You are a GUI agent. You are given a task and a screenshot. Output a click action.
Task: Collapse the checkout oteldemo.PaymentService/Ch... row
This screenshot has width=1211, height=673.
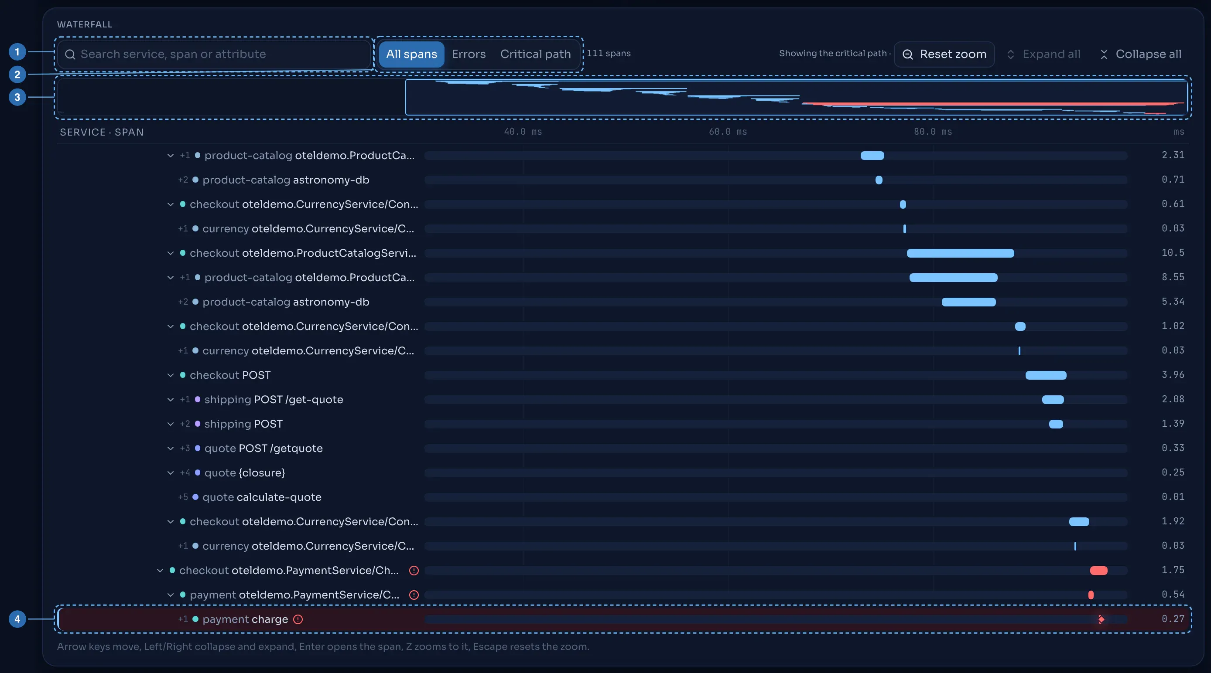point(160,571)
